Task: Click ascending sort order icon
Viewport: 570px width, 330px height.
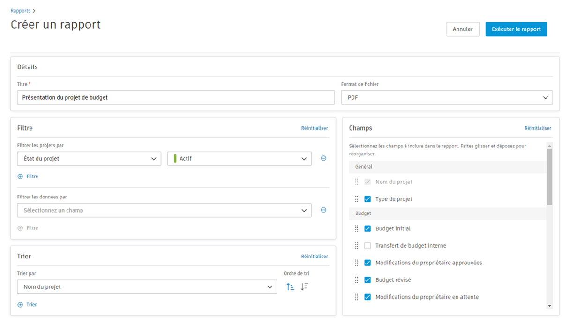Action: coord(290,287)
